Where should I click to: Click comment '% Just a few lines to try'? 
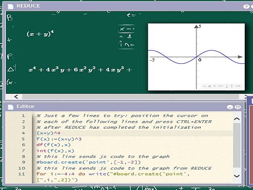click(x=122, y=116)
